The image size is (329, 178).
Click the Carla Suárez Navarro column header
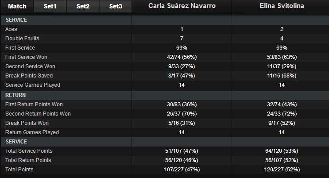click(182, 7)
